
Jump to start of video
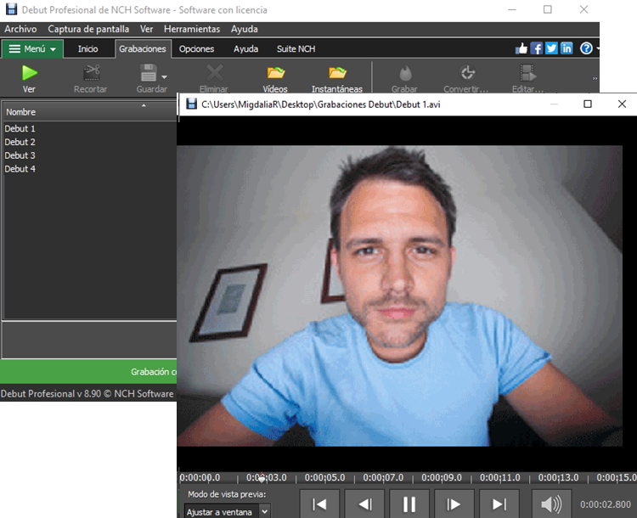319,504
